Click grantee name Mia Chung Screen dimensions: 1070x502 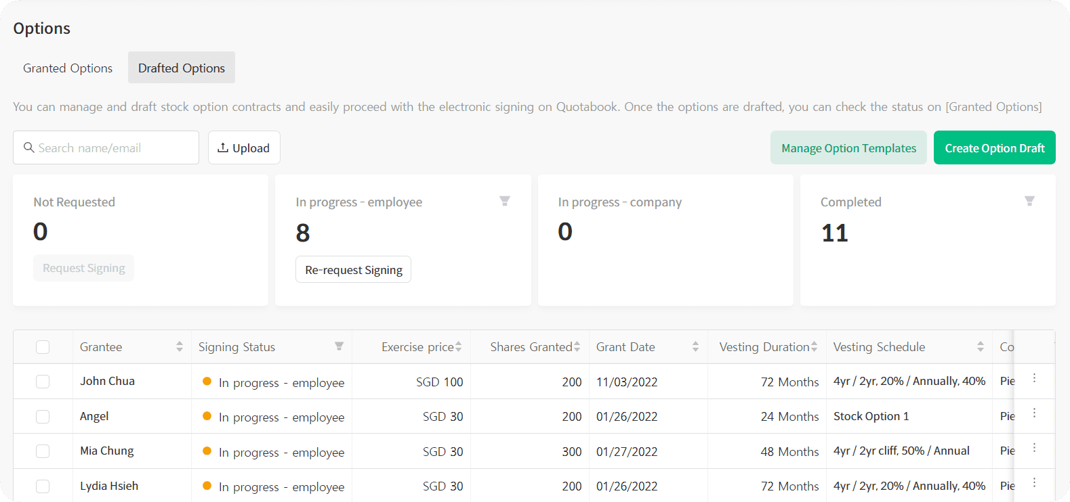pos(106,451)
